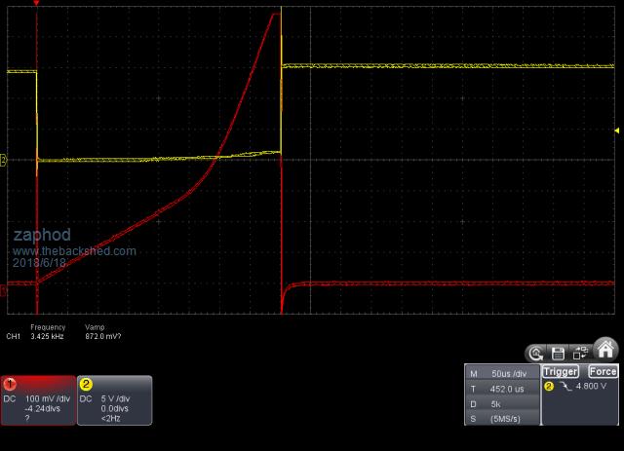Select the 452.0 us horizontal position value
624x451 pixels.
507,388
